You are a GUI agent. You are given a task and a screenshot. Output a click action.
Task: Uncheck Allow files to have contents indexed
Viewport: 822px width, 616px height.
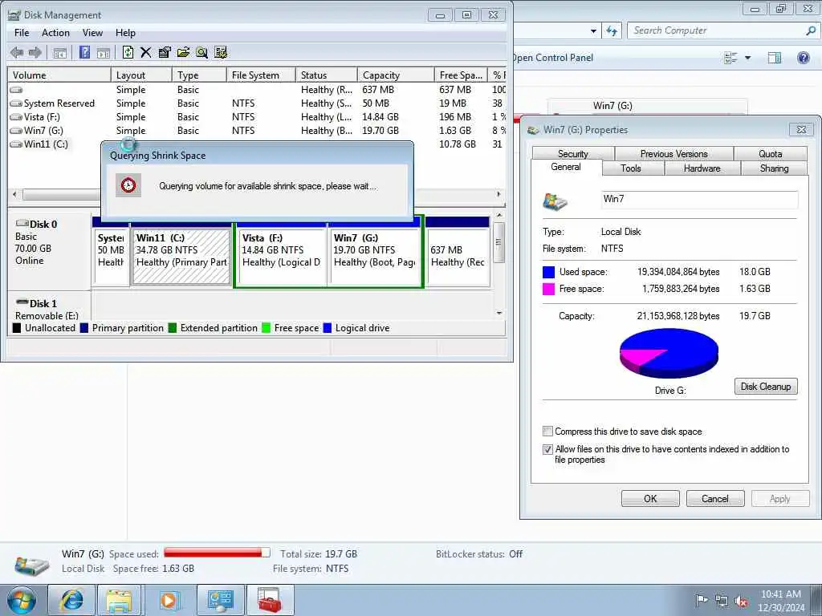pos(547,449)
